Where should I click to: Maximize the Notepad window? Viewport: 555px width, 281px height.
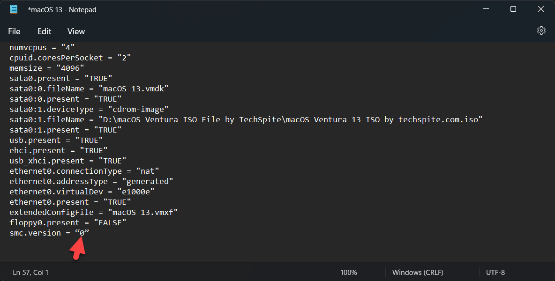[513, 9]
